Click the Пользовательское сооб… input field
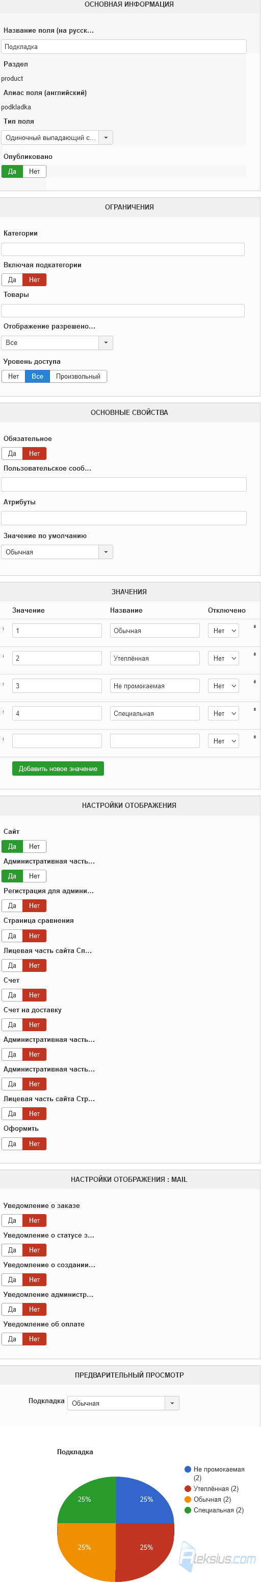Viewport: 262px width, 1584px height. [124, 484]
